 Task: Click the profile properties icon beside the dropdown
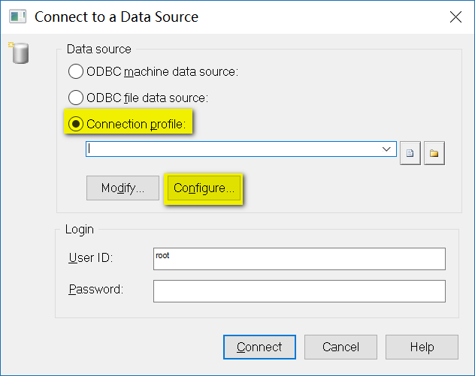pyautogui.click(x=410, y=153)
